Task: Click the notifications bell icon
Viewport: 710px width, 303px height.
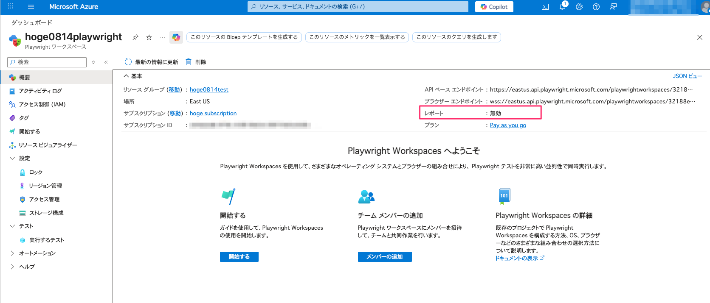Action: 562,7
